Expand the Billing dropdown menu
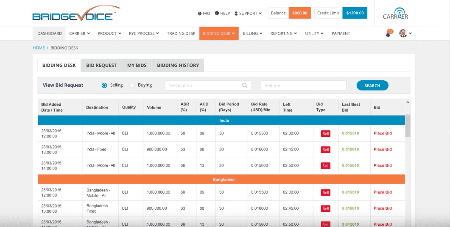The width and height of the screenshot is (450, 227). tap(253, 33)
